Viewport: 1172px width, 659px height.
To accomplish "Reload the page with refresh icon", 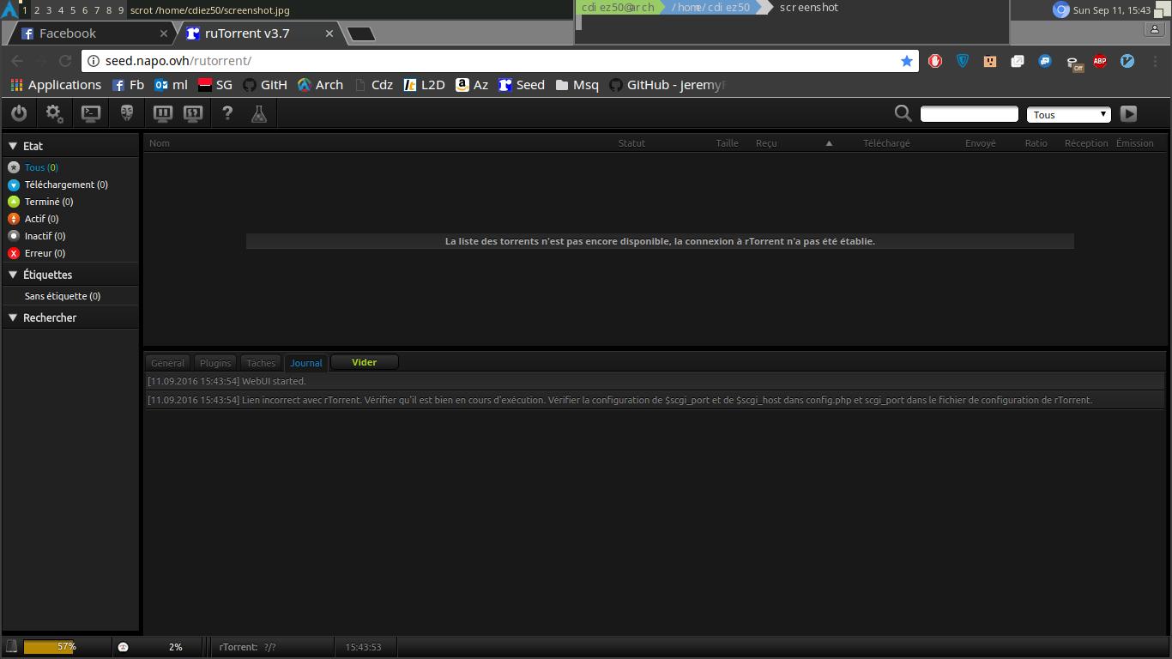I will [x=64, y=61].
